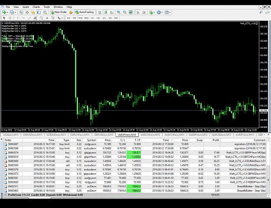Image resolution: width=271 pixels, height=208 pixels.
Task: Switch to M1 timeframe
Action: pos(69,18)
